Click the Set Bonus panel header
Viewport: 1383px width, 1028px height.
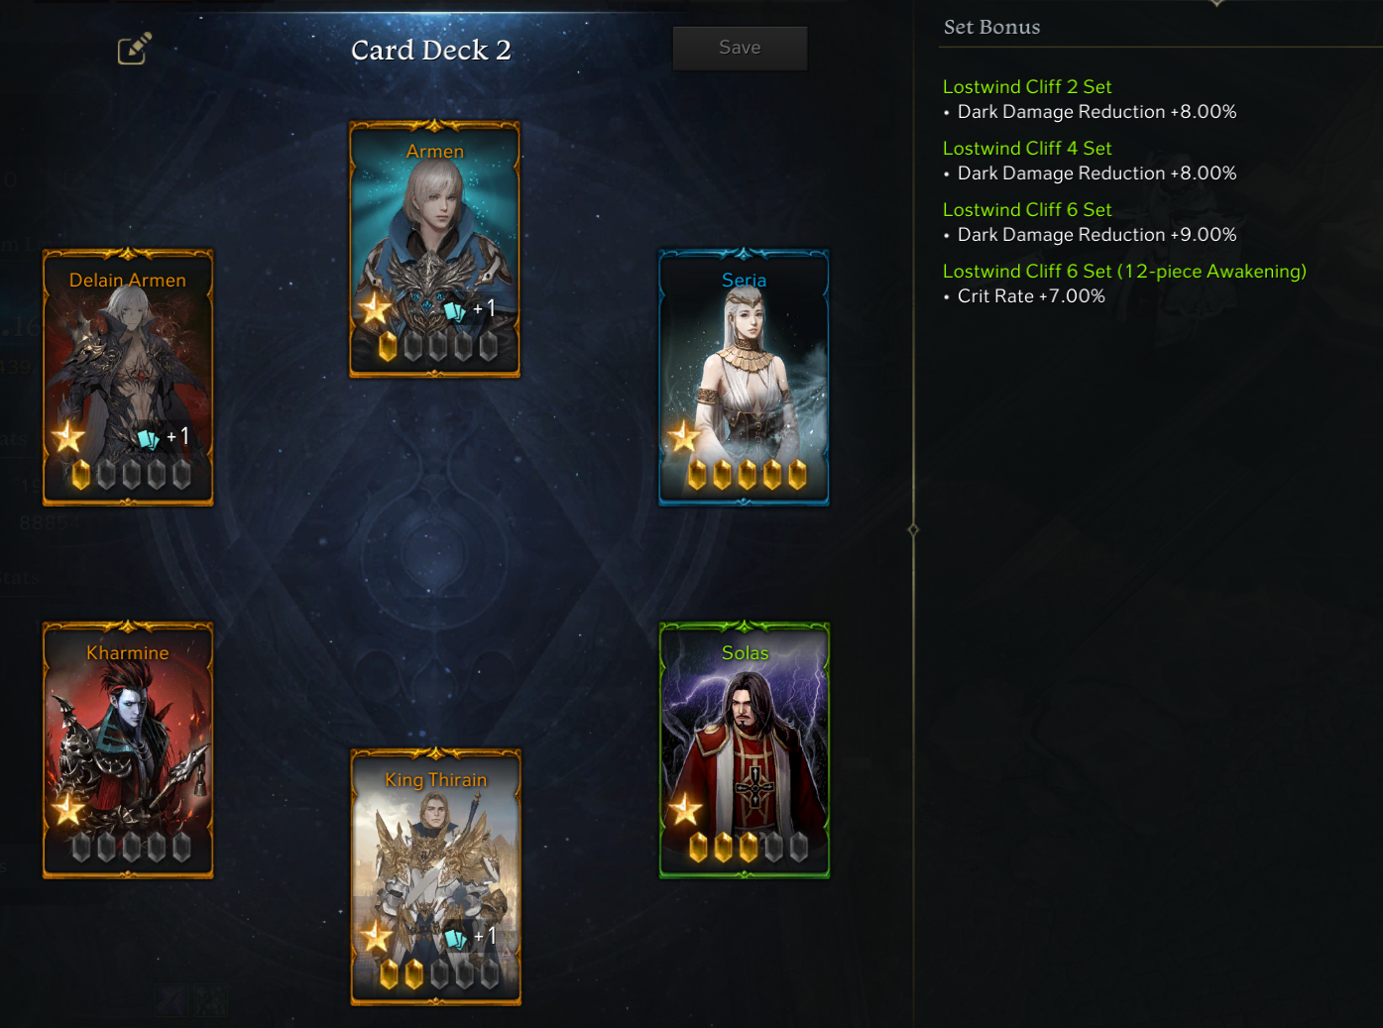[992, 28]
